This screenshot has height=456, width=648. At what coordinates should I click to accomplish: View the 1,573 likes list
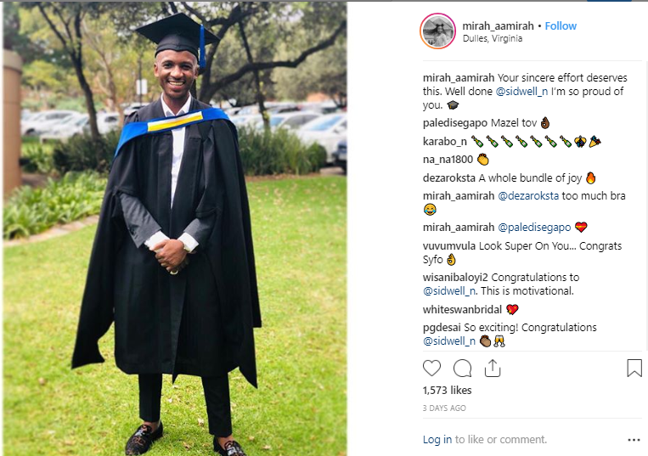point(447,391)
